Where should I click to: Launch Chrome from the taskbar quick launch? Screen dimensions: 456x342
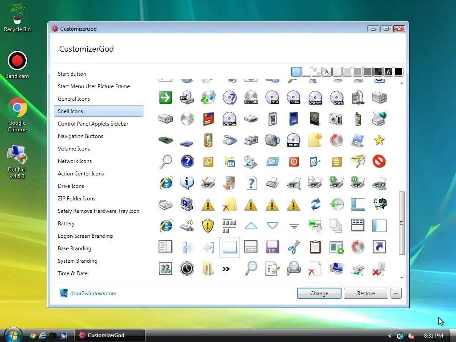tap(32, 335)
